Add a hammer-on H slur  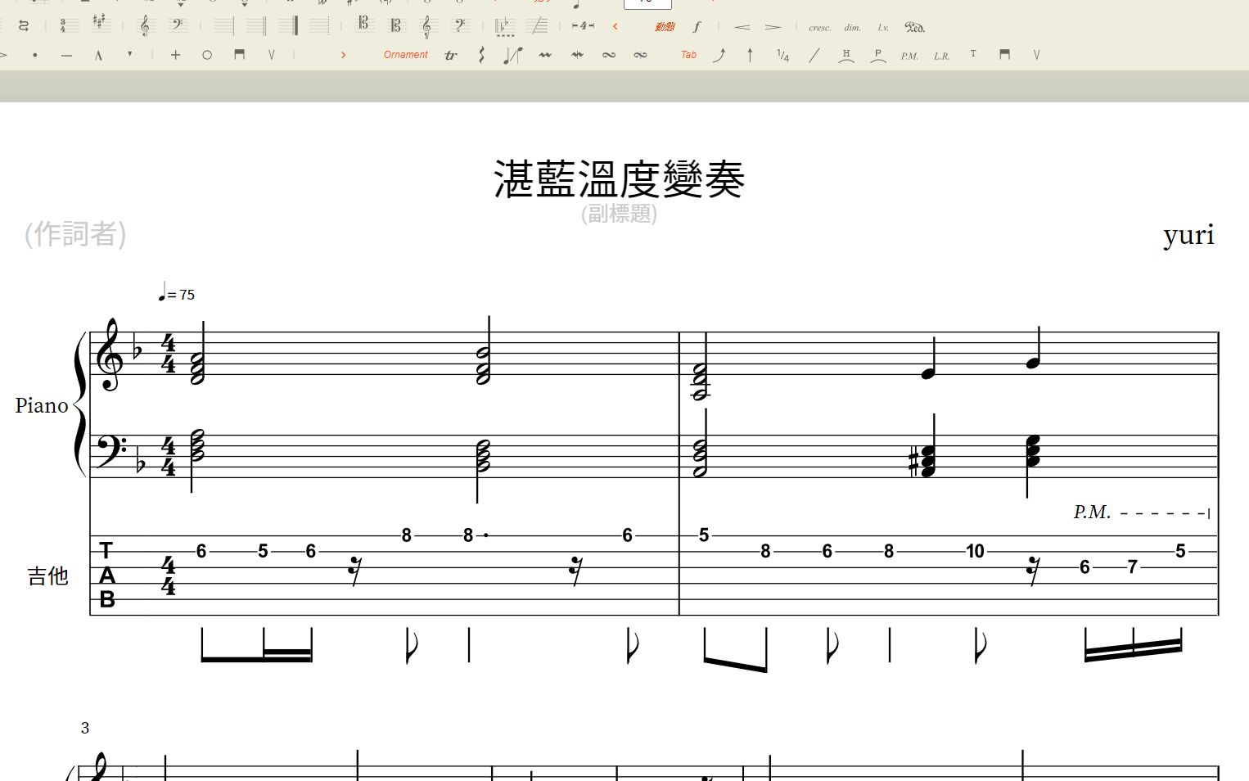coord(846,56)
